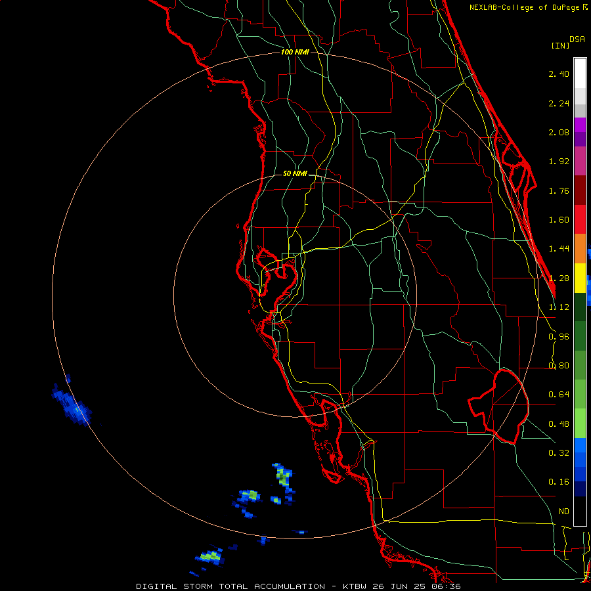Click the 2.24 legend value
Screen dimensions: 591x591
(559, 103)
